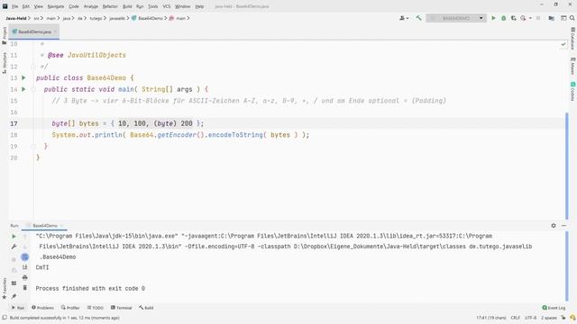
Task: Place cursor in the byte array on line 17
Action: pos(155,123)
